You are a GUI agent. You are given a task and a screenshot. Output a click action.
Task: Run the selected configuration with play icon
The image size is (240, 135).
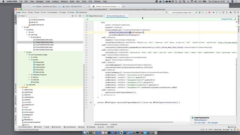(196, 12)
